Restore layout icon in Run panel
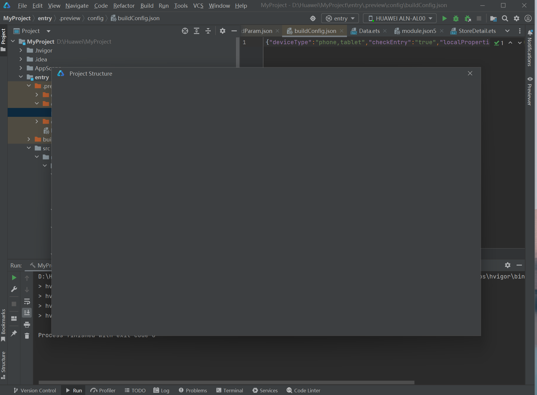The width and height of the screenshot is (537, 395). pyautogui.click(x=14, y=318)
